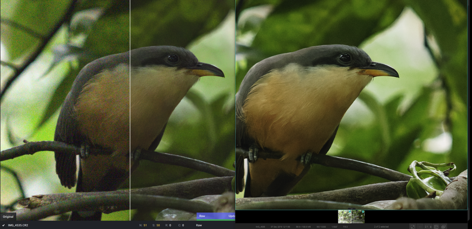Toggle the color value C: 0 setting

coord(182,225)
